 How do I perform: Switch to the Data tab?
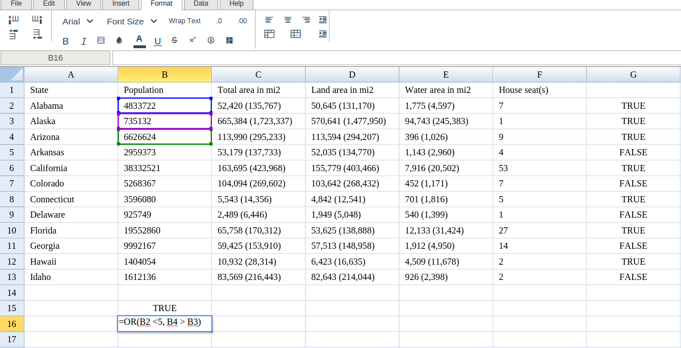click(200, 4)
